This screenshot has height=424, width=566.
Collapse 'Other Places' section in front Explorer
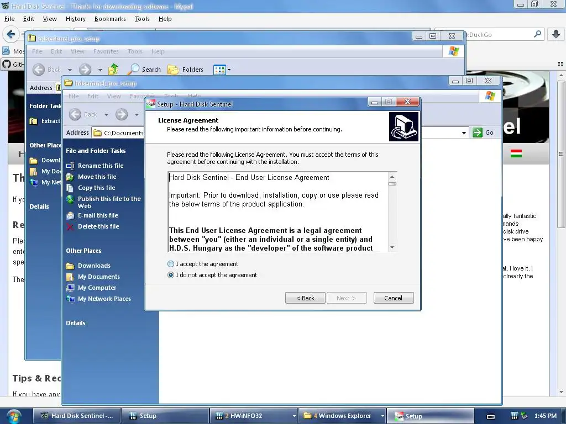[84, 251]
